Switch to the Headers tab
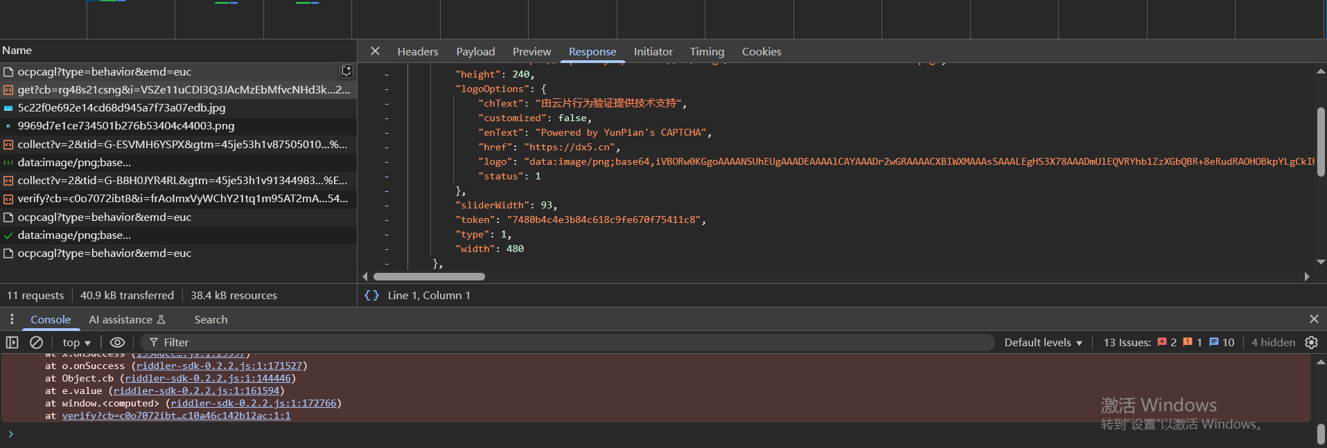 pos(417,52)
